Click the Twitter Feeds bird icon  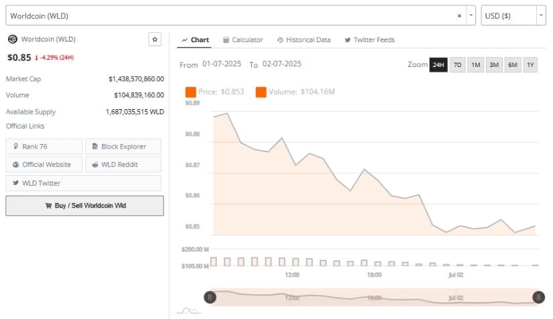348,40
